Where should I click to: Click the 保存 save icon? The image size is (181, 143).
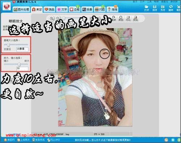[x=155, y=8]
